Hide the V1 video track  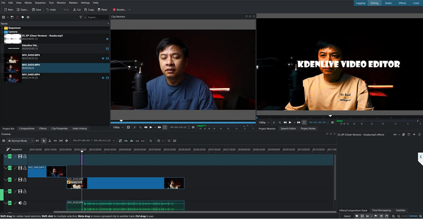click(x=20, y=191)
